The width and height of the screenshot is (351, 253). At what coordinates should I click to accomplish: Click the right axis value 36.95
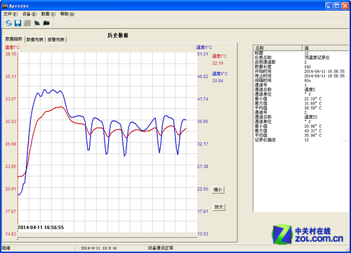pyautogui.click(x=203, y=122)
